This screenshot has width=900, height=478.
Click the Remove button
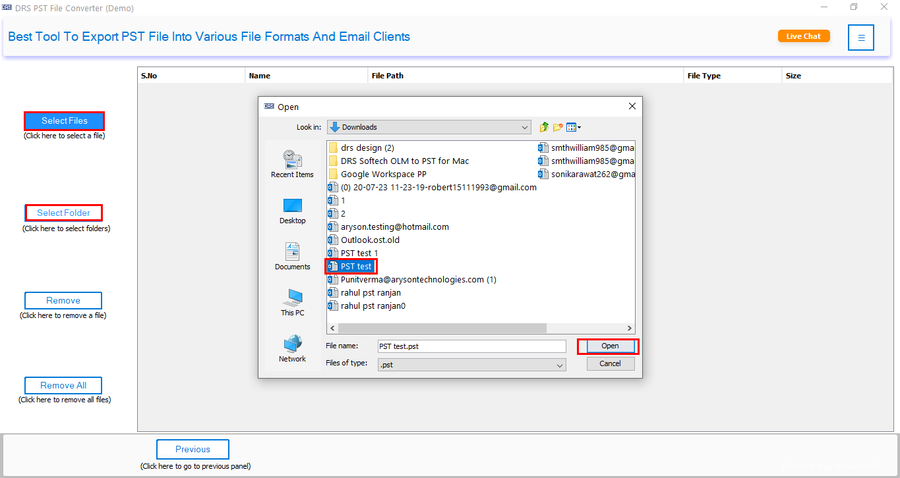[63, 300]
